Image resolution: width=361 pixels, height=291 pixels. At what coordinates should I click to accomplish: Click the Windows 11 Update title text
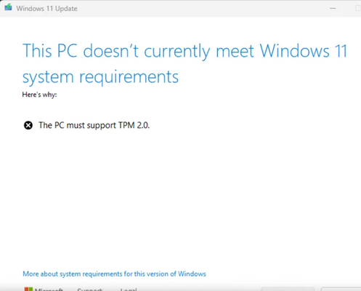click(46, 9)
